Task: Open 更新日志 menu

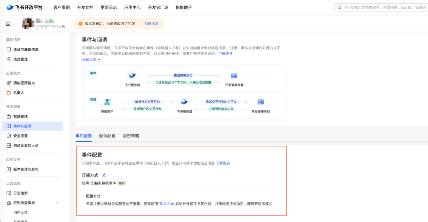Action: point(109,8)
